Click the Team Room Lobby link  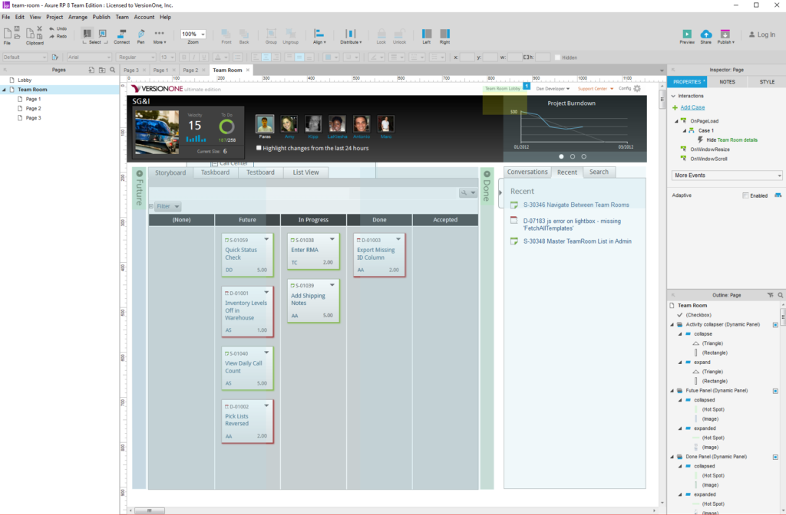pos(502,89)
